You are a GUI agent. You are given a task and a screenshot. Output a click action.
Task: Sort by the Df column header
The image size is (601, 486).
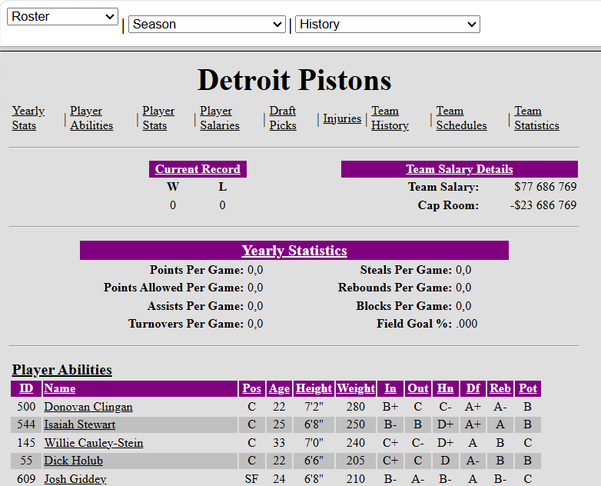click(x=473, y=388)
